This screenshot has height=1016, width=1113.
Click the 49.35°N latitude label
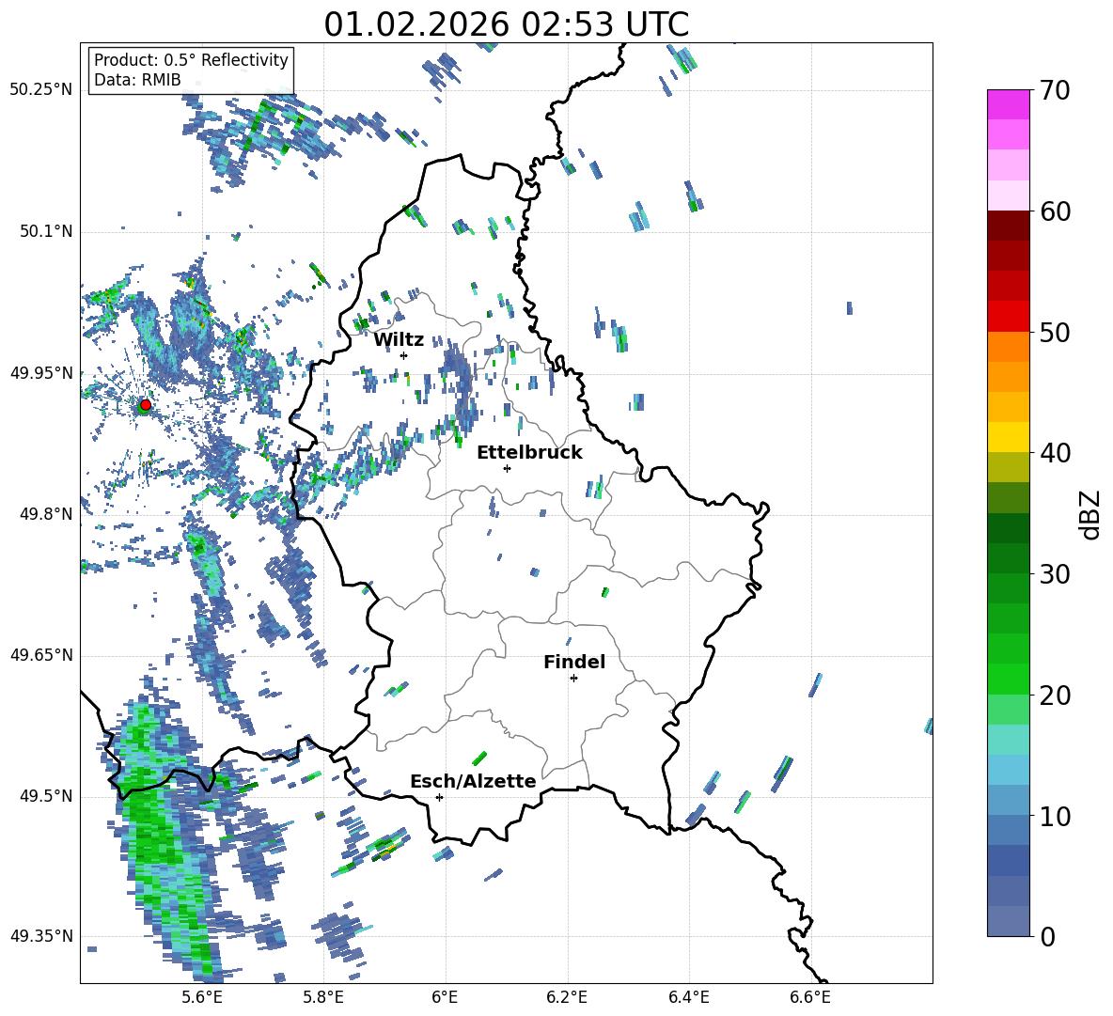41,936
